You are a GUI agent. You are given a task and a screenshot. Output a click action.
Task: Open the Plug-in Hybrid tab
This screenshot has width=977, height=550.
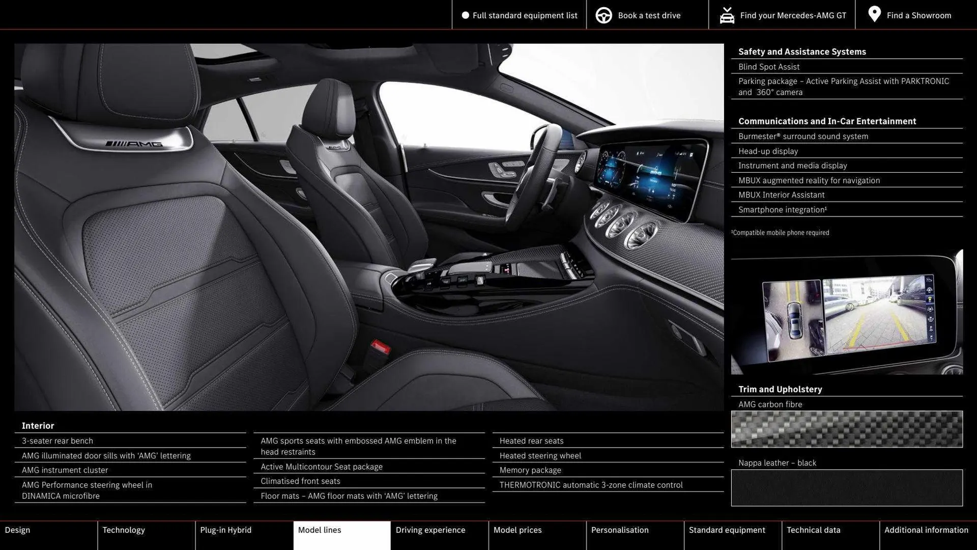click(x=225, y=530)
